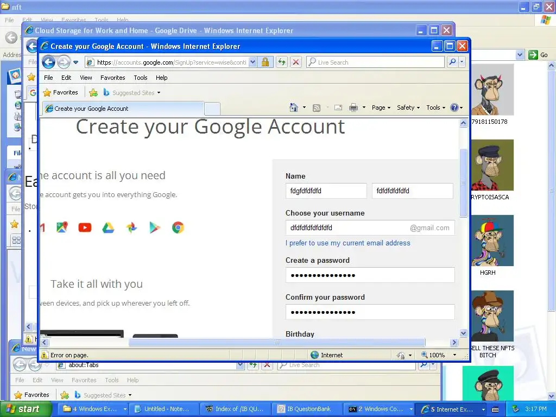Open the File menu in front IE window

coord(48,78)
